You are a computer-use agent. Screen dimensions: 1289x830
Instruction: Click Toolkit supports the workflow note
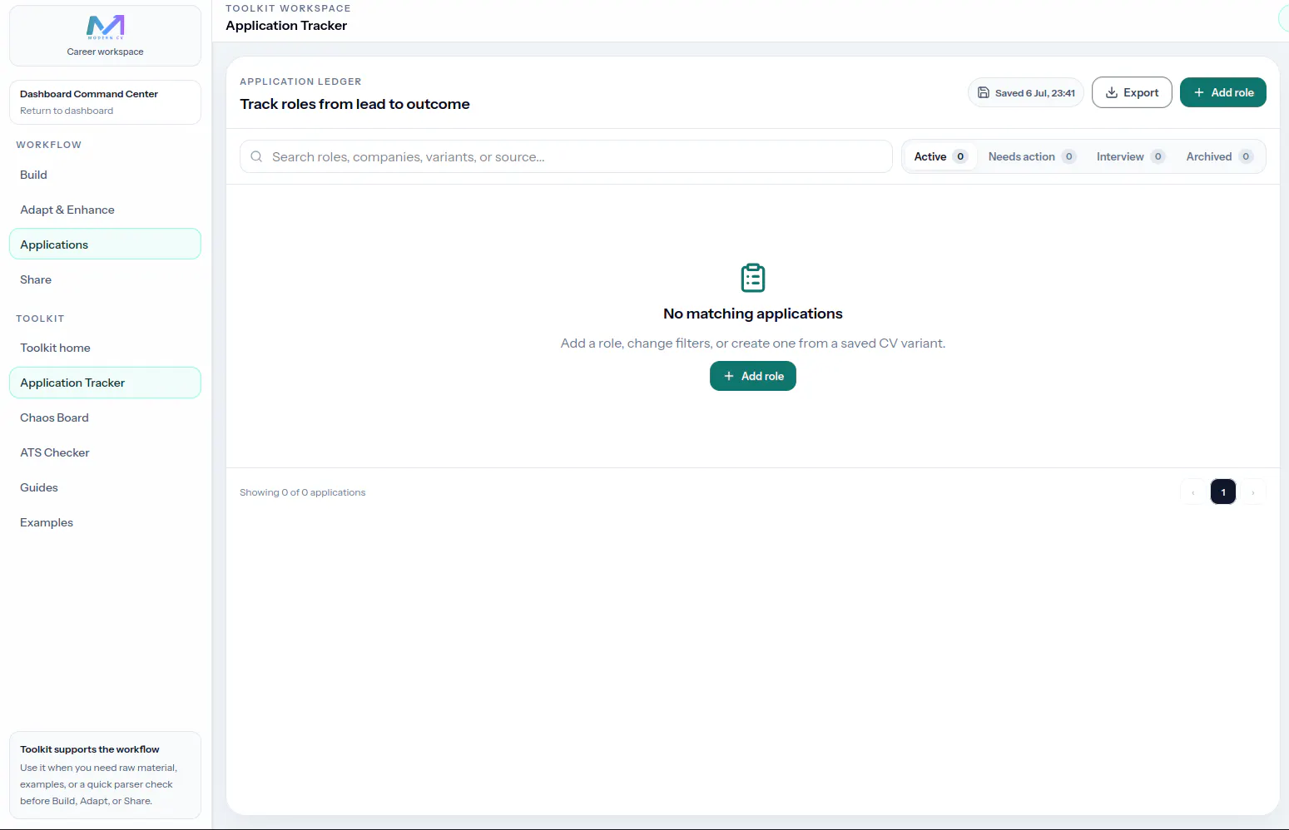pos(105,775)
